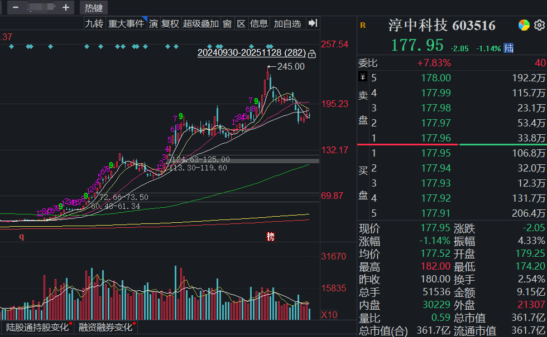The height and width of the screenshot is (337, 547).
Task: Click the 总手 51536 value
Action: click(436, 292)
